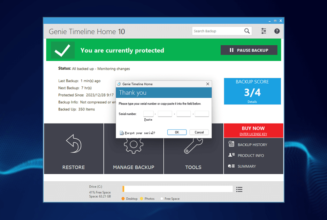Open the RESTORE tile label
This screenshot has height=220, width=327.
click(74, 167)
